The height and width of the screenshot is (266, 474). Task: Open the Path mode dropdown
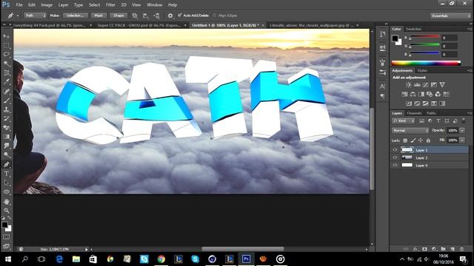tap(35, 16)
